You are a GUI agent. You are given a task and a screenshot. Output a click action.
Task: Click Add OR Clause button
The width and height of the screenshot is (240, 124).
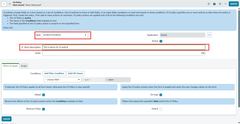[x=75, y=73]
